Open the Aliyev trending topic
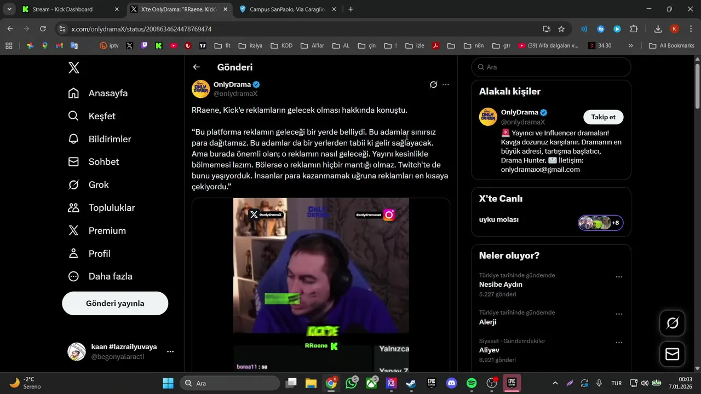The width and height of the screenshot is (701, 394). pos(489,350)
